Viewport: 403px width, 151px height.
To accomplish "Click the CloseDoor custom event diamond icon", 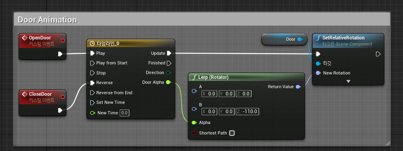I will pos(25,94).
